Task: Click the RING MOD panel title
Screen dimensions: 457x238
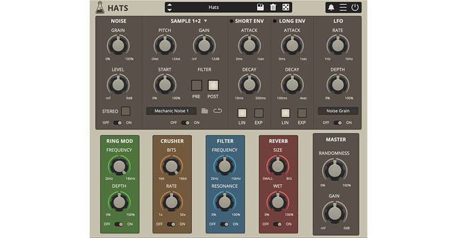Action: coord(119,141)
